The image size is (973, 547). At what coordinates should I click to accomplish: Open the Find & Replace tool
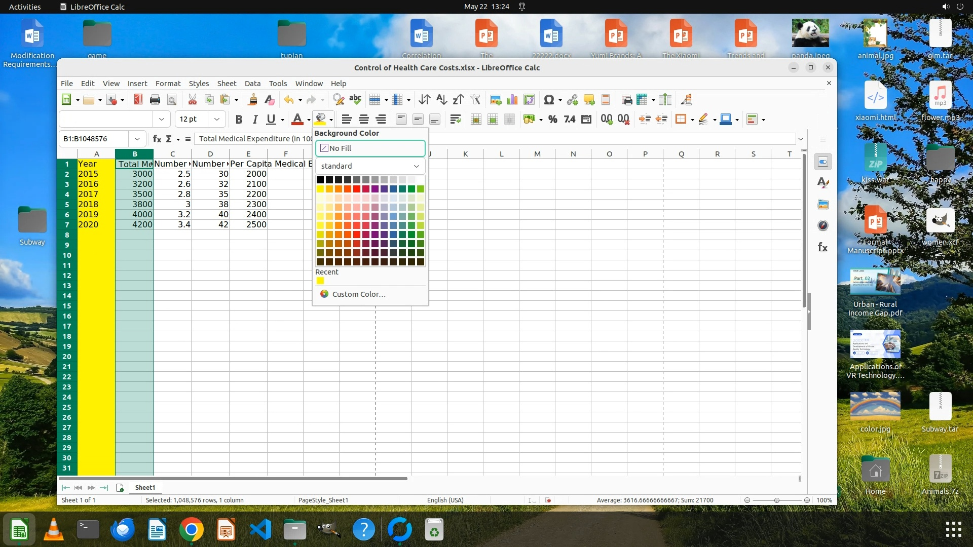[x=338, y=100]
